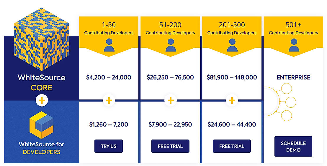This screenshot has height=166, width=327.
Task: Click the user icon under 501+ developers
Action: 293,45
